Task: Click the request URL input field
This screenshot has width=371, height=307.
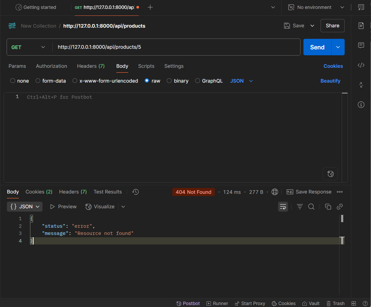Action: (x=176, y=47)
